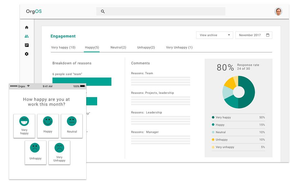Image resolution: width=293 pixels, height=187 pixels.
Task: Switch to the Very happy (10) tab
Action: pos(63,47)
